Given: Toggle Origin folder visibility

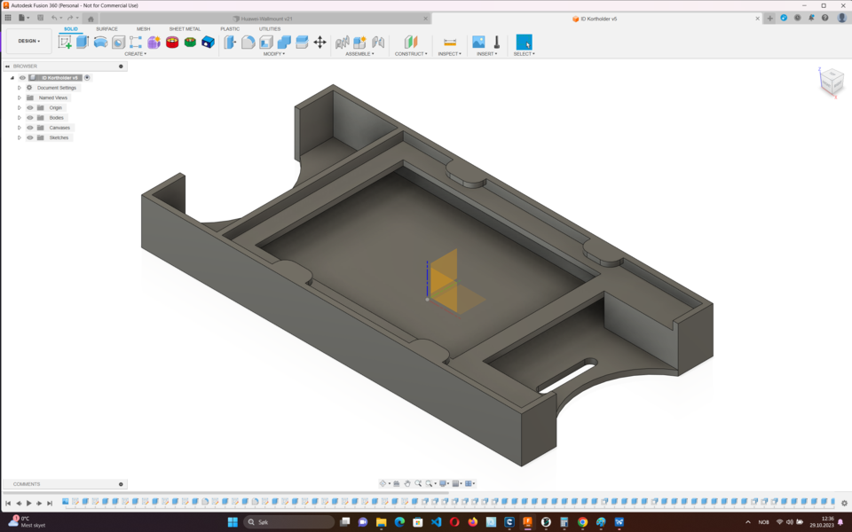Looking at the screenshot, I should tap(29, 107).
